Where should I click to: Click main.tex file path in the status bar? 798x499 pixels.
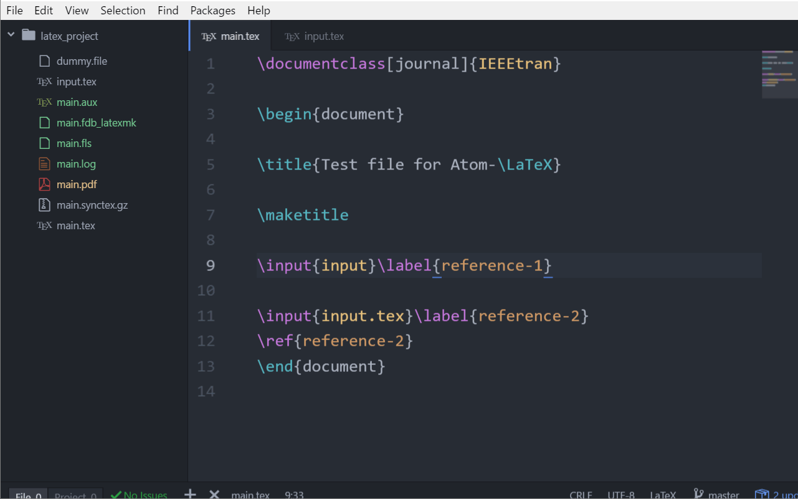tap(250, 495)
